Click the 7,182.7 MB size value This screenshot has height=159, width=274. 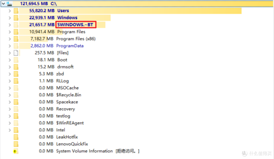point(42,39)
